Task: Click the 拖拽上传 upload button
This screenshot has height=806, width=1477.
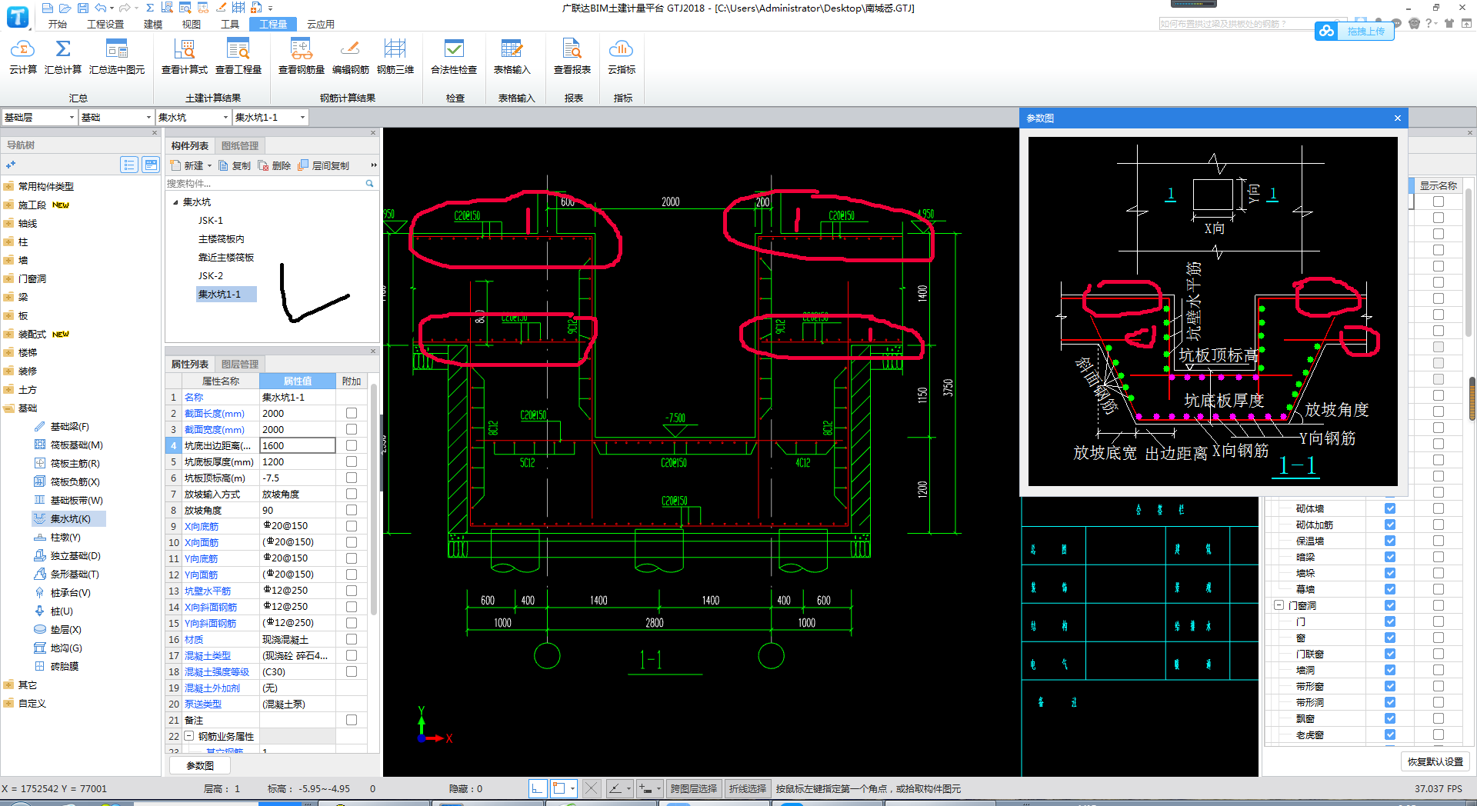Action: point(1355,31)
